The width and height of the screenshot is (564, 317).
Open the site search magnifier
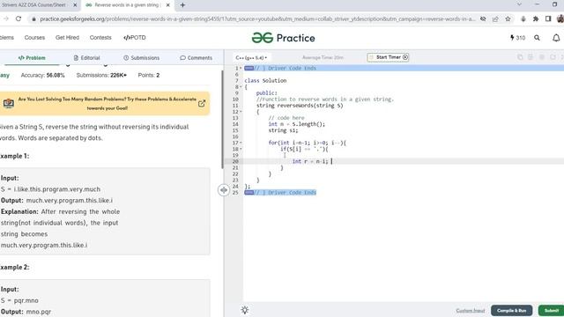click(537, 38)
